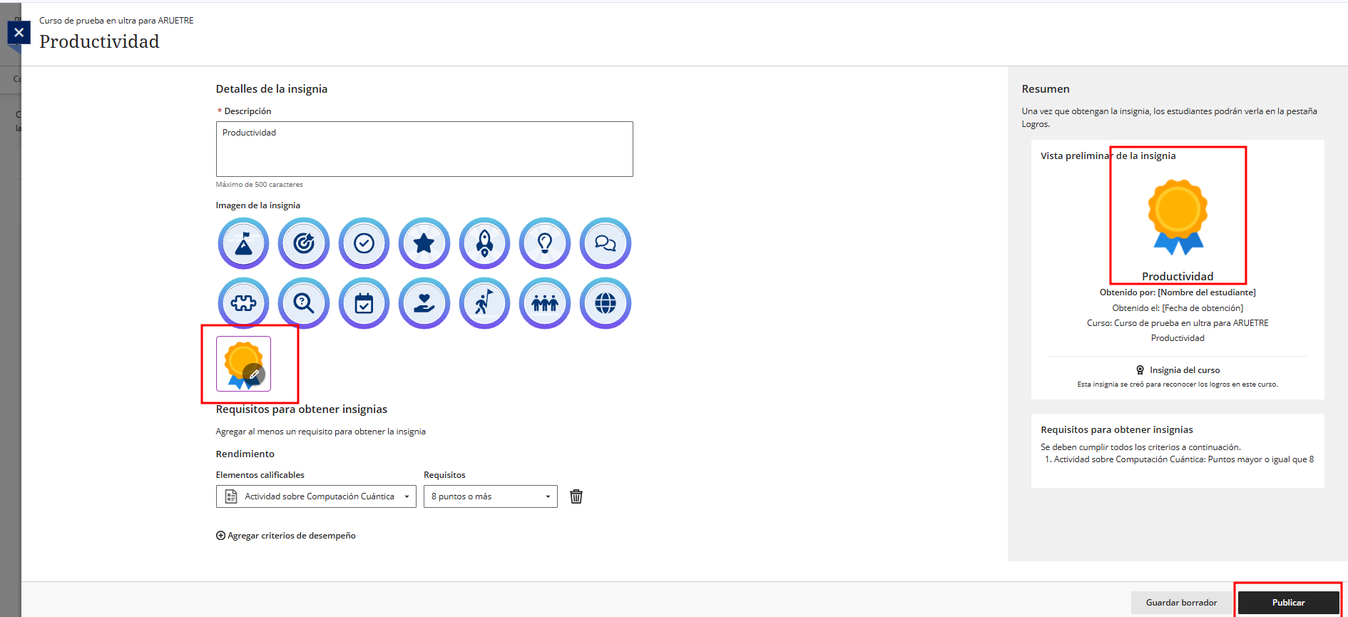Delete the performance criterion with trash icon
1348x617 pixels.
(x=576, y=496)
